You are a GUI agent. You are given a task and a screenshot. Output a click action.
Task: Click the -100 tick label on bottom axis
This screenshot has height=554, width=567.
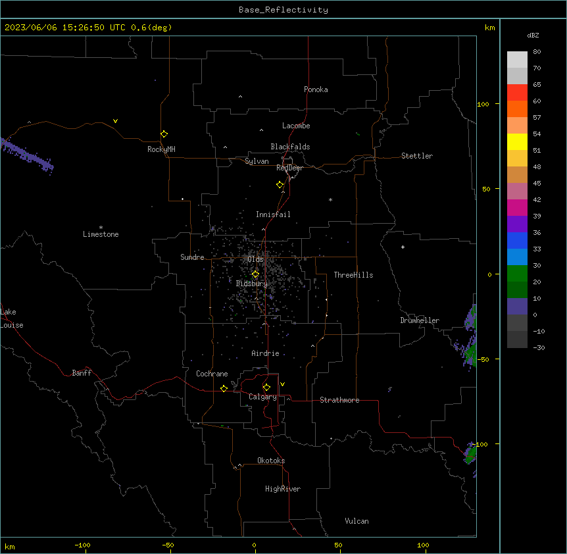[x=82, y=545]
